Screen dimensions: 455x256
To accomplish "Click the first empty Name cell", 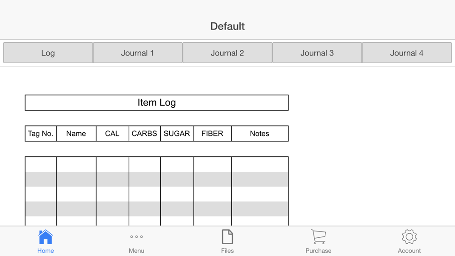I will [x=76, y=165].
